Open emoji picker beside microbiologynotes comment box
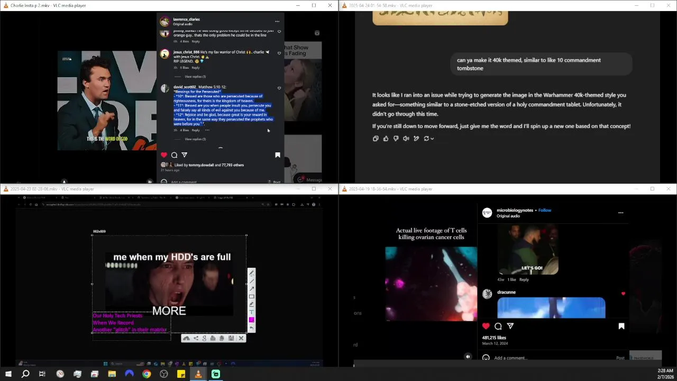 [x=486, y=358]
